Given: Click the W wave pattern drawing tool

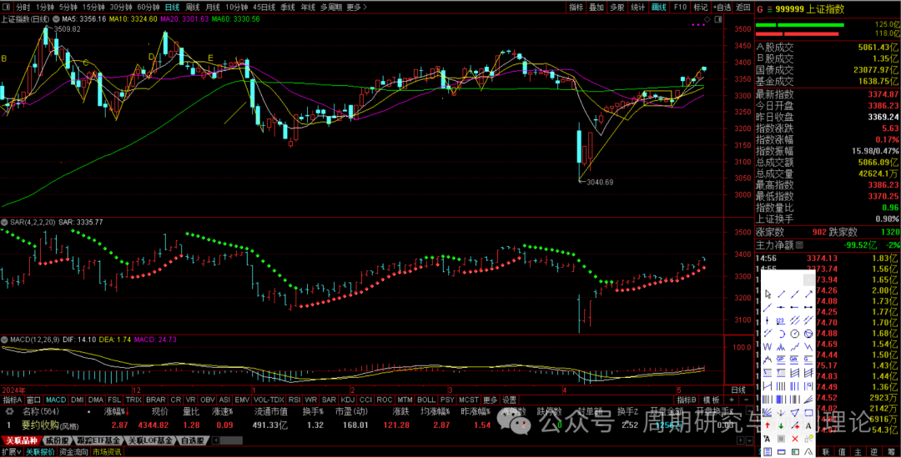Looking at the screenshot, I should click(x=768, y=347).
